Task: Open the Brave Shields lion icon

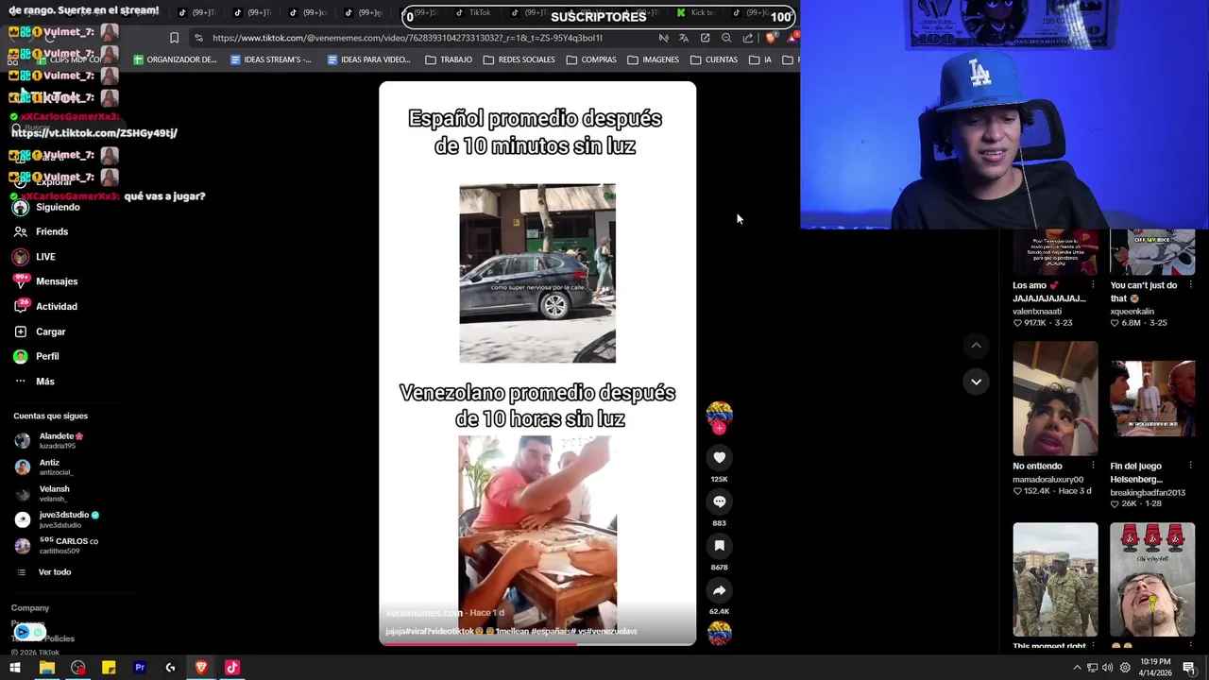Action: (771, 38)
